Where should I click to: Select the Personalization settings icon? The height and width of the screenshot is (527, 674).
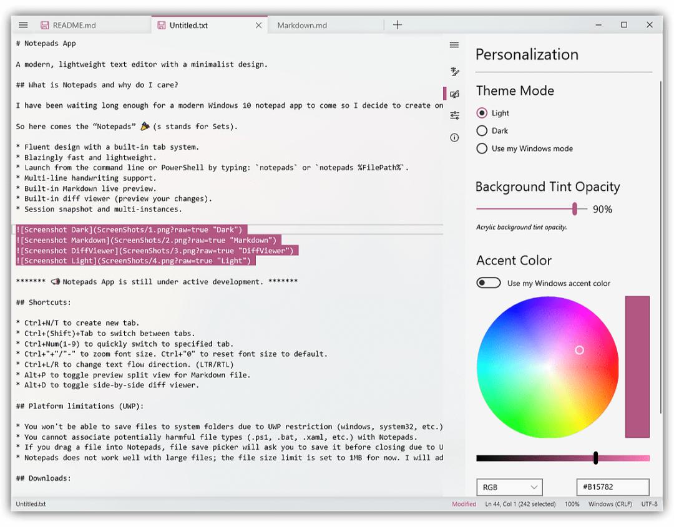coord(454,94)
